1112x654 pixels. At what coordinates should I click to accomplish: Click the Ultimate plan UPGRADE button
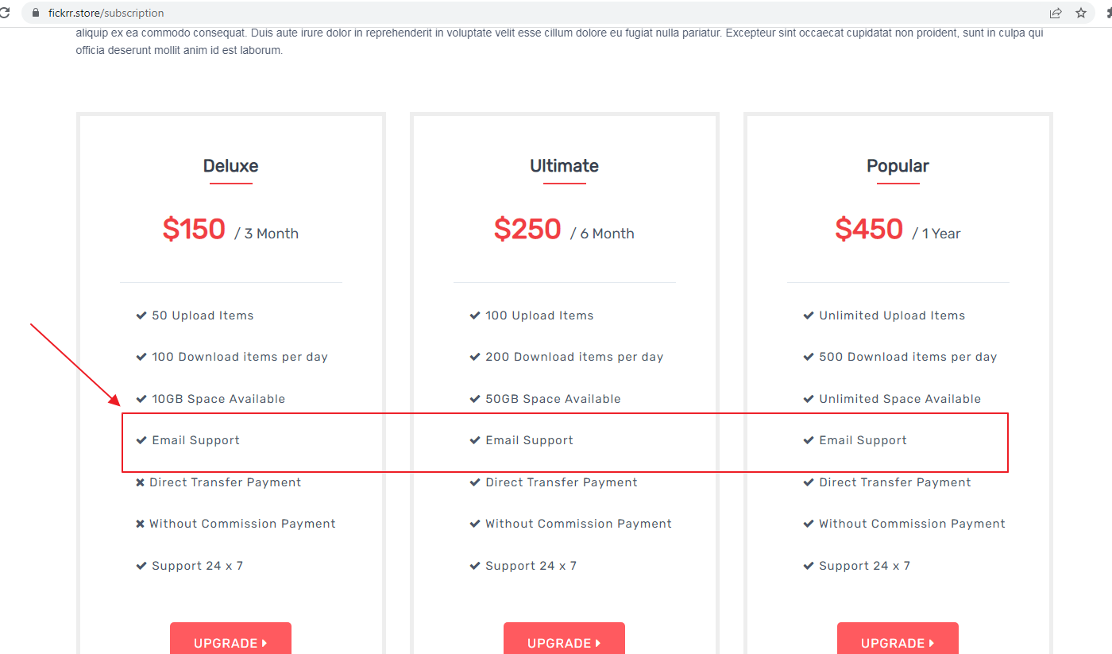564,638
